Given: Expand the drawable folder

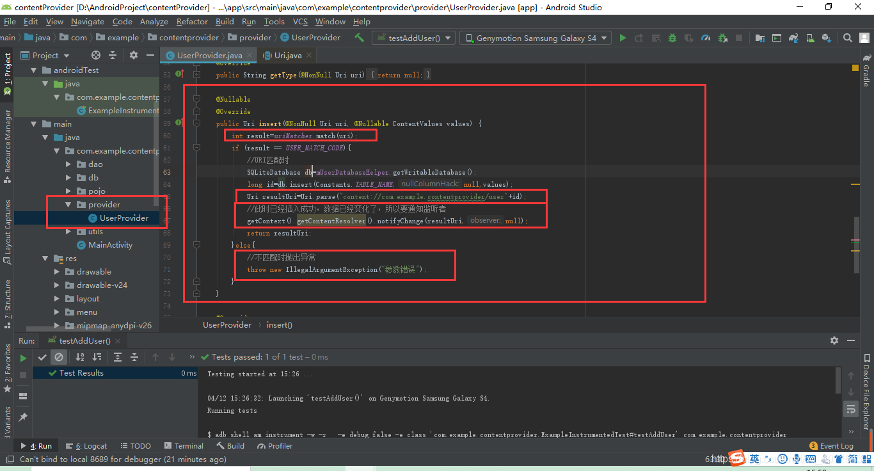Looking at the screenshot, I should (57, 272).
